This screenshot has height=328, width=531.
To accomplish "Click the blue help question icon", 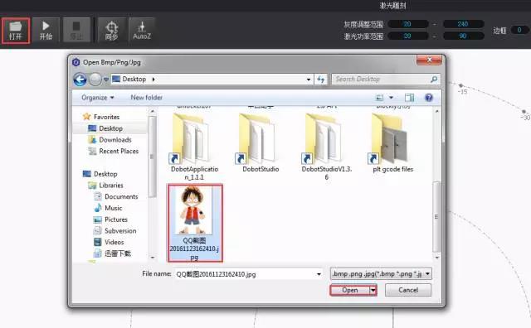I will [429, 98].
